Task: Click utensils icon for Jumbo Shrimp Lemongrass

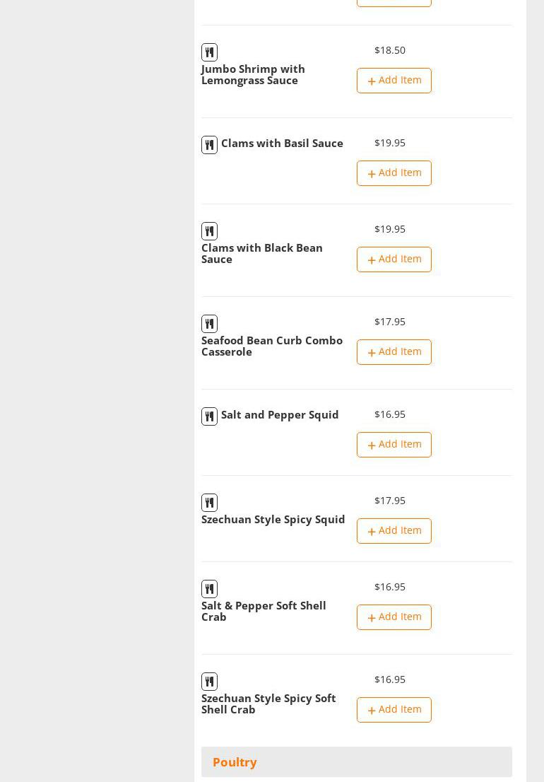Action: [209, 52]
